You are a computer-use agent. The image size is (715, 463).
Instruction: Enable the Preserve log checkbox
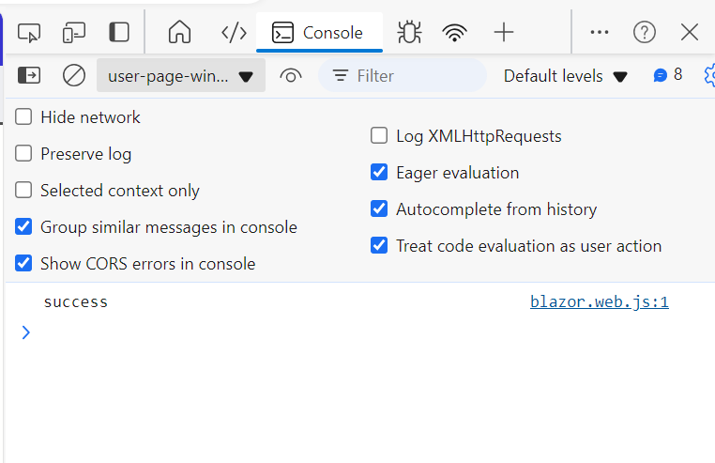[x=23, y=154]
